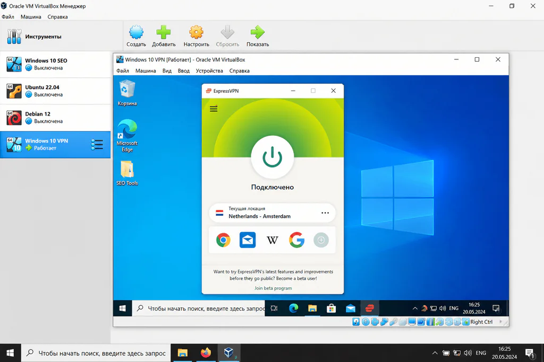Open the Машина menu in the VM window
The width and height of the screenshot is (544, 362).
click(x=146, y=70)
